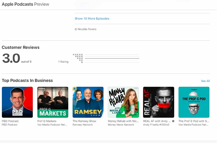Click See All for Top Podcasts

pyautogui.click(x=205, y=81)
